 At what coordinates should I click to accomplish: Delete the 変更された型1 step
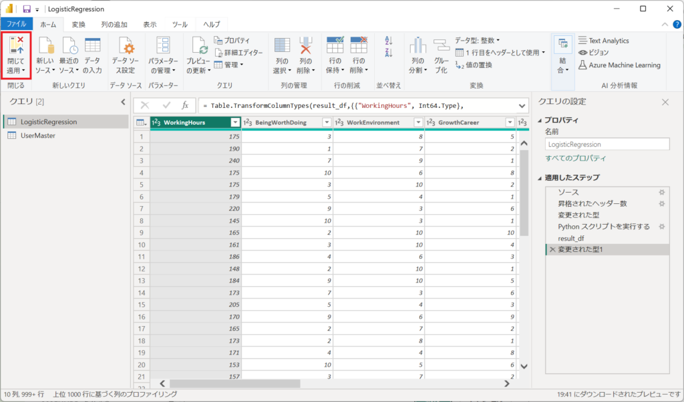coord(552,249)
